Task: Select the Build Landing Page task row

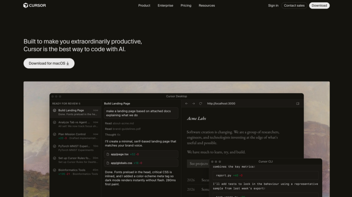Action: [x=76, y=112]
